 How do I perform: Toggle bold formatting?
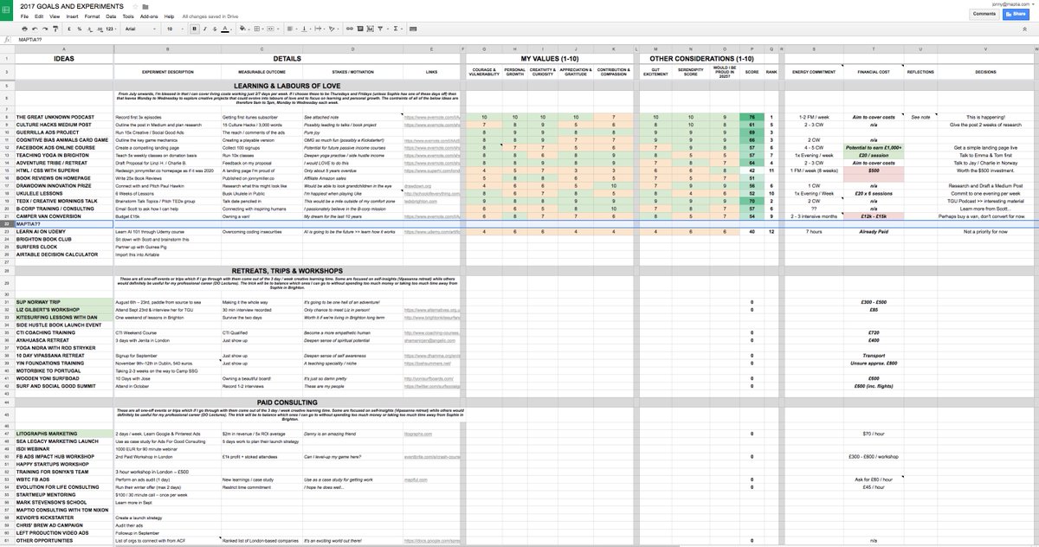[x=195, y=29]
